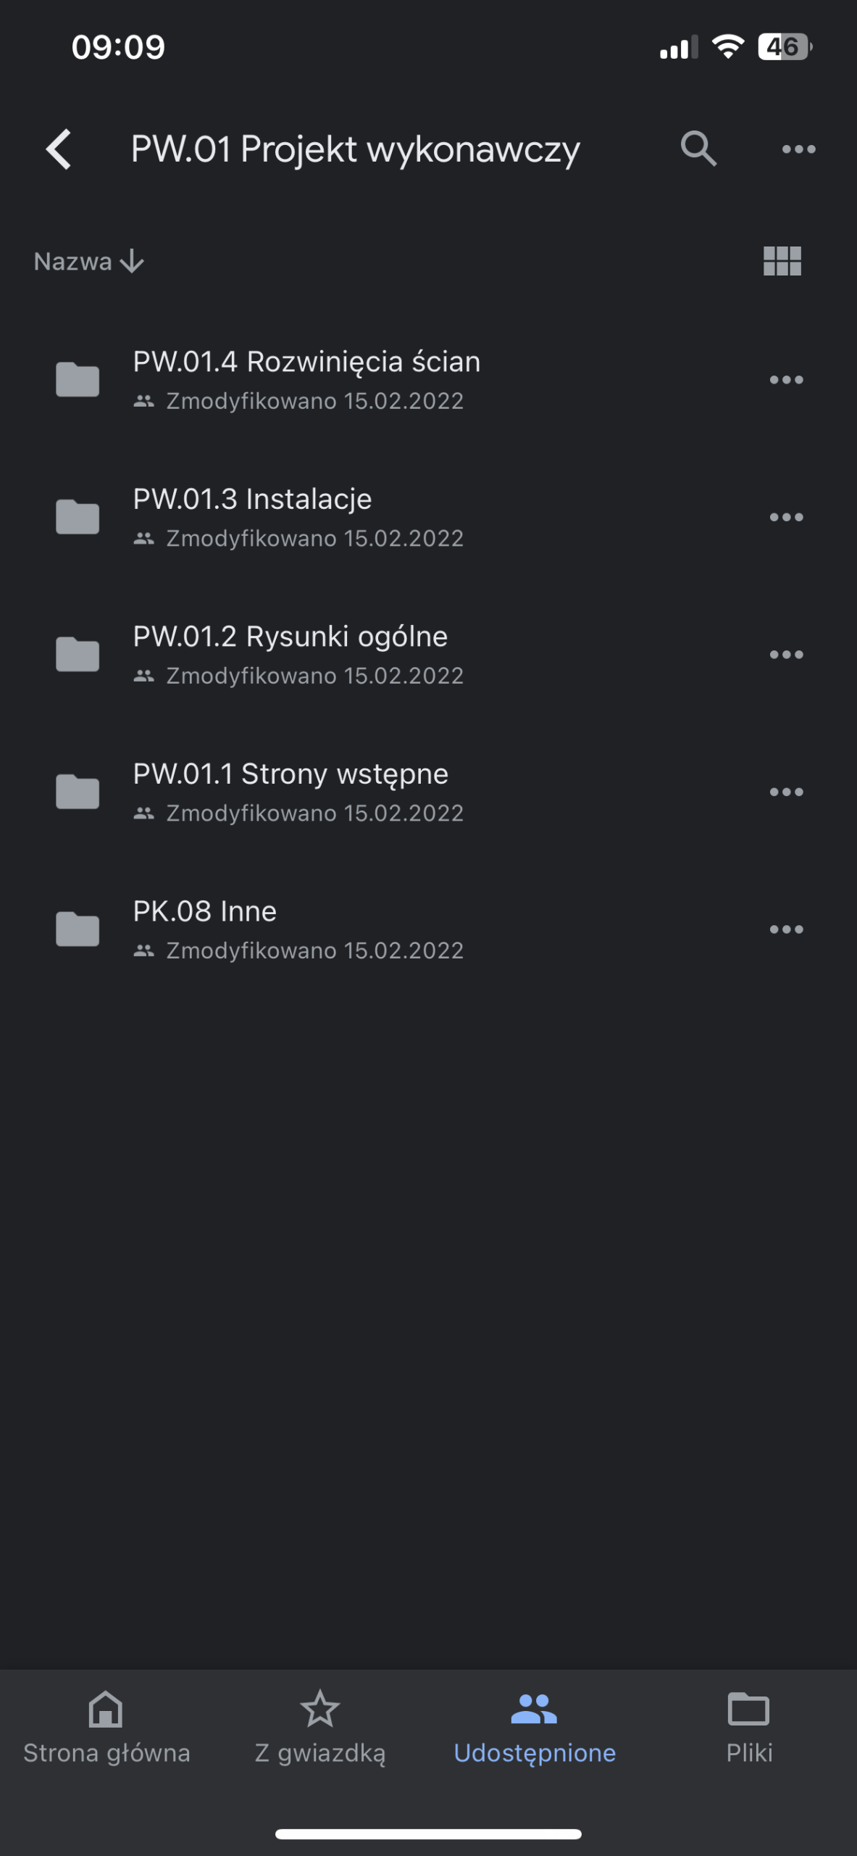857x1856 pixels.
Task: Open more options for PW.01.1 Strony wstępne
Action: (786, 792)
